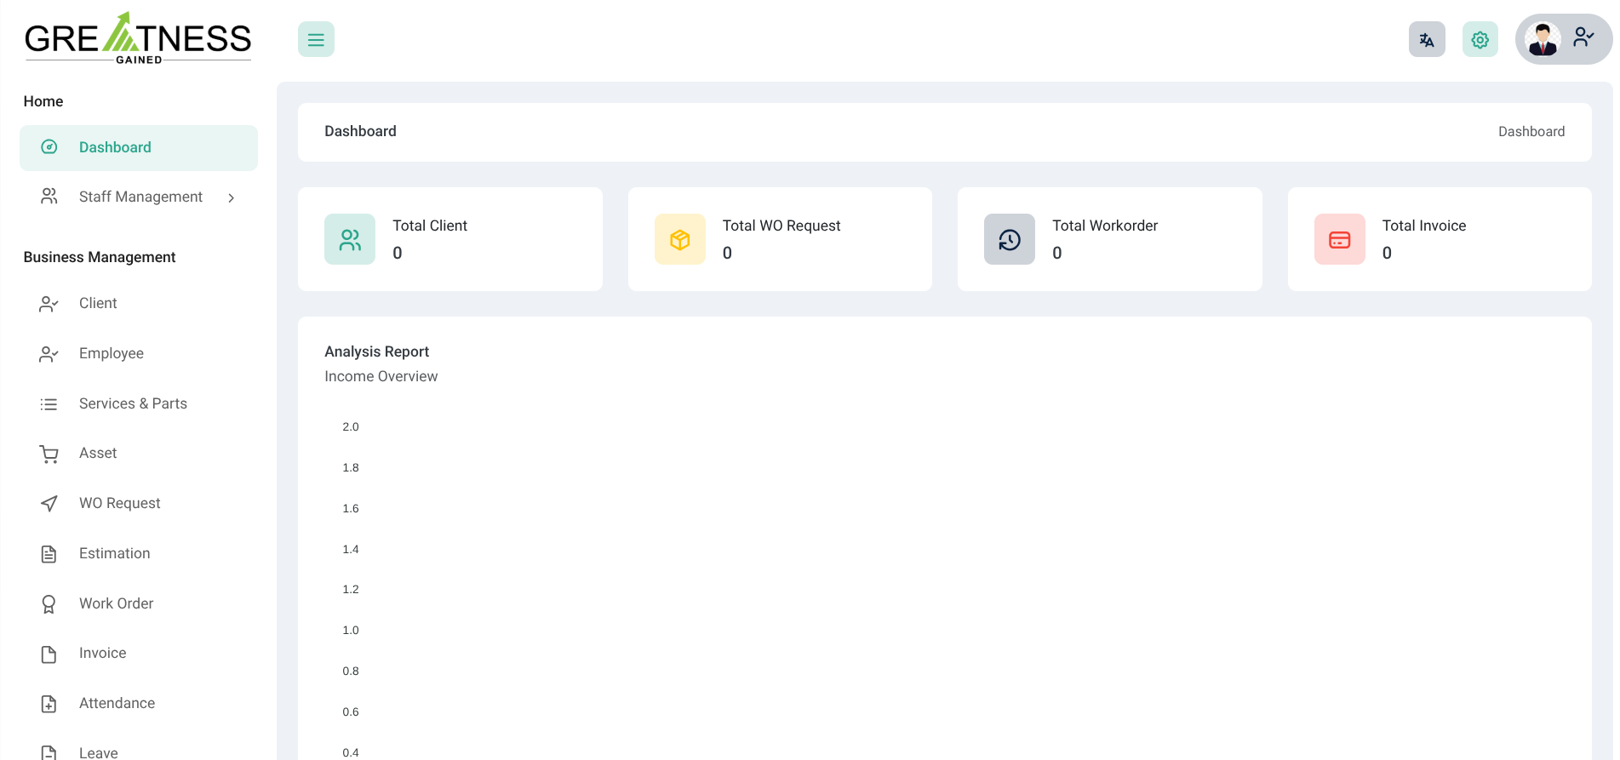This screenshot has width=1620, height=760.
Task: Click the Total Client people icon
Action: pos(350,239)
